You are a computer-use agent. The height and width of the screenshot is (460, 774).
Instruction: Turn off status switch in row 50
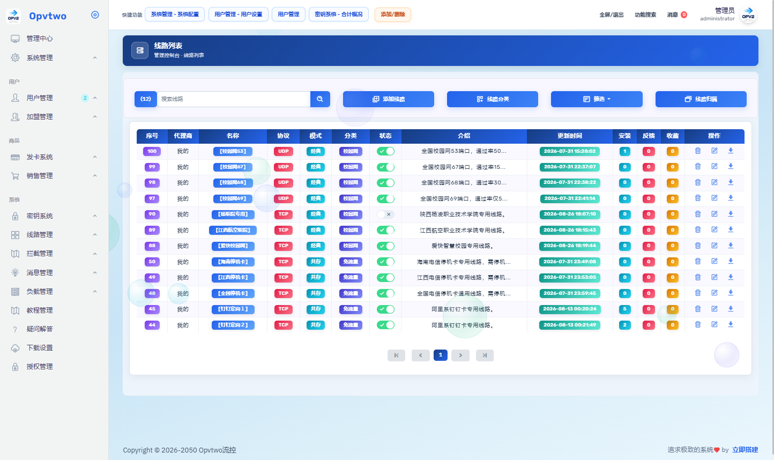(385, 262)
